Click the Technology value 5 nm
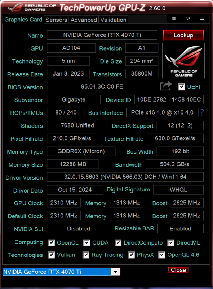The image size is (213, 289). coord(68,61)
